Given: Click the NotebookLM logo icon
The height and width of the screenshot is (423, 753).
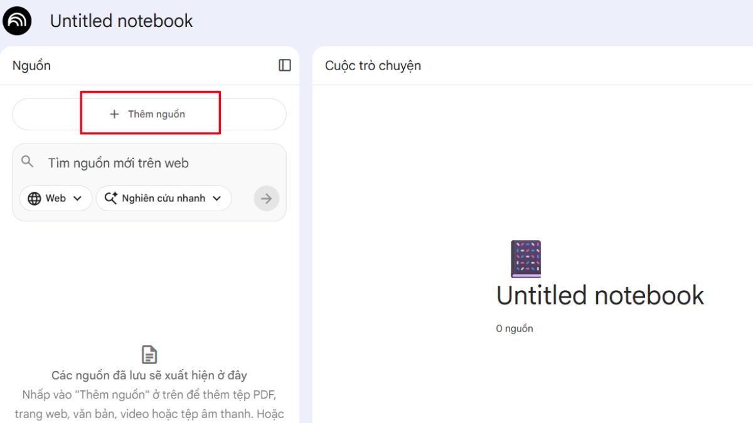Looking at the screenshot, I should 17,20.
